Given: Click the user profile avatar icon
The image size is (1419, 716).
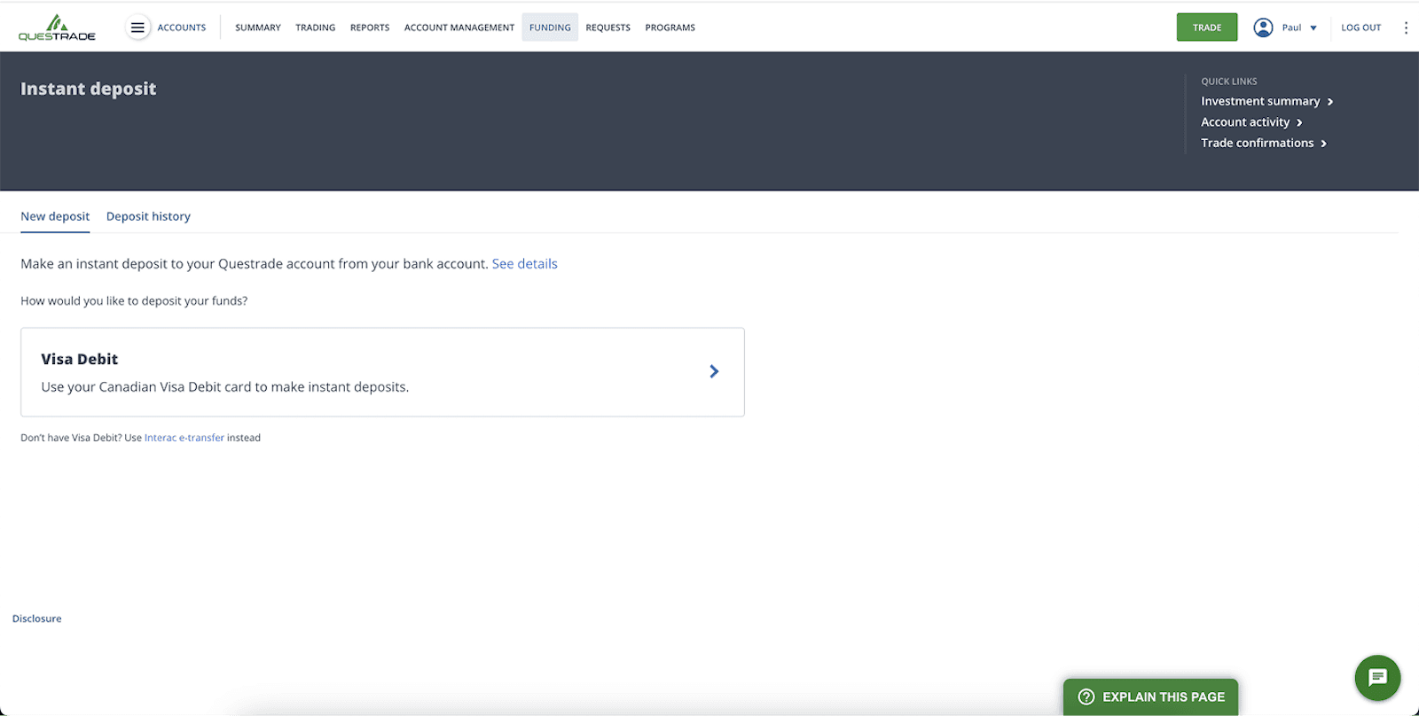Looking at the screenshot, I should [x=1263, y=27].
